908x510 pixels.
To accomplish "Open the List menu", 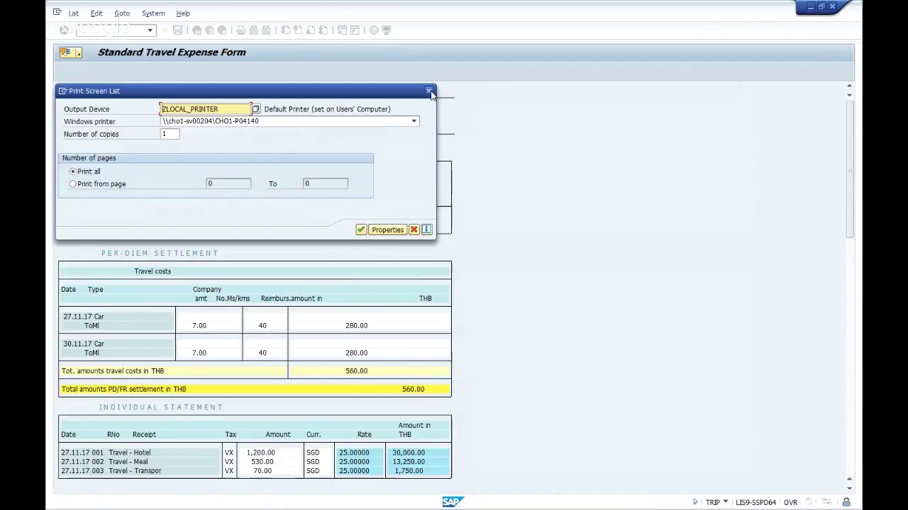I will 73,13.
